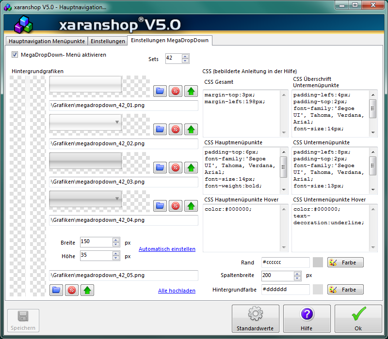Screen dimensions: 388x339
Task: Upload the megadropdown_42_01.png graphic
Action: 191,91
